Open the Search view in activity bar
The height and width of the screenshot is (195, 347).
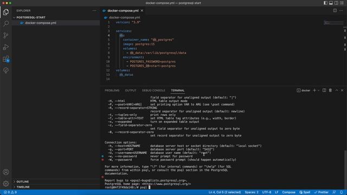click(x=6, y=23)
